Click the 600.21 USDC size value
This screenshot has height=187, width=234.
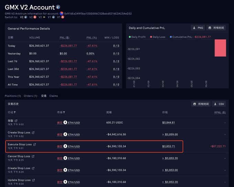(x=115, y=122)
